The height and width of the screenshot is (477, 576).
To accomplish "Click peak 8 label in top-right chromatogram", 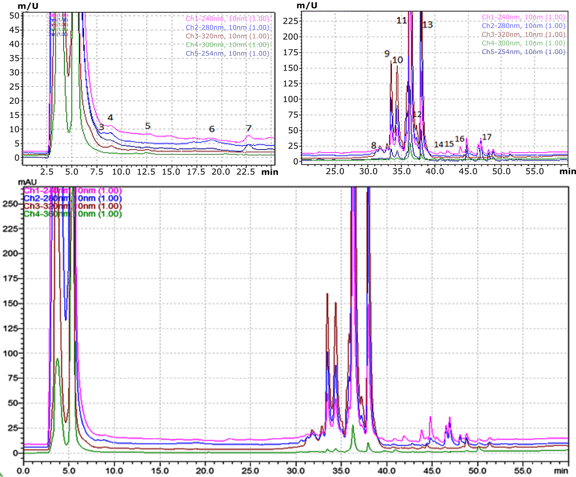I will pyautogui.click(x=374, y=145).
